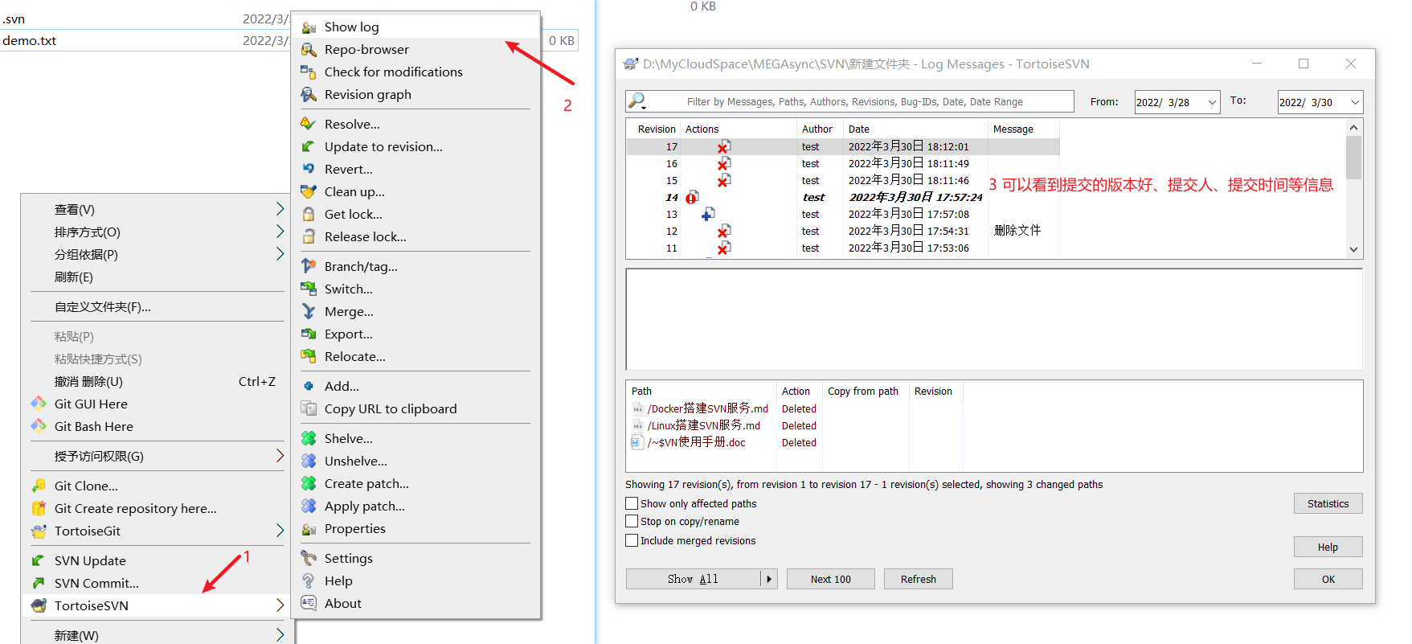Image resolution: width=1412 pixels, height=644 pixels.
Task: Expand the Show All split-button arrow
Action: tap(769, 579)
